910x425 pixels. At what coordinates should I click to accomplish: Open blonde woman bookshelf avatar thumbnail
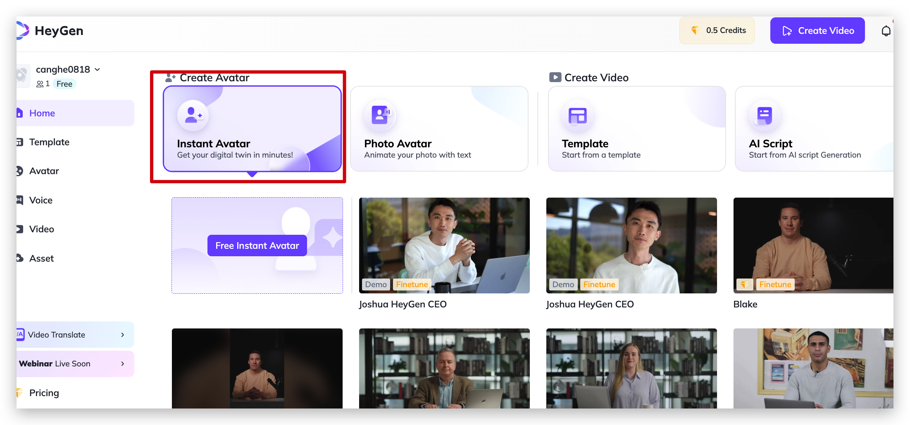(631, 368)
